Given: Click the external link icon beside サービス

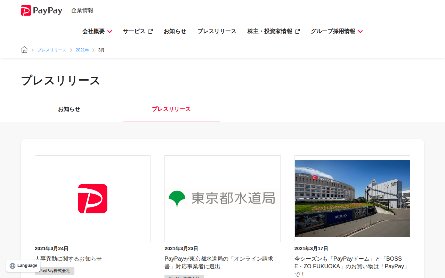Looking at the screenshot, I should click(150, 32).
